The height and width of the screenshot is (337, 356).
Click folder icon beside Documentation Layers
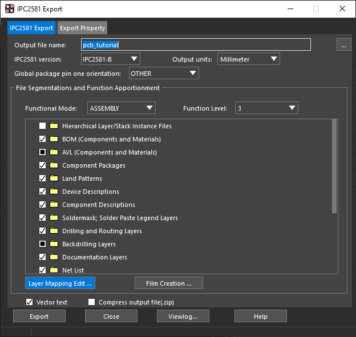point(54,257)
